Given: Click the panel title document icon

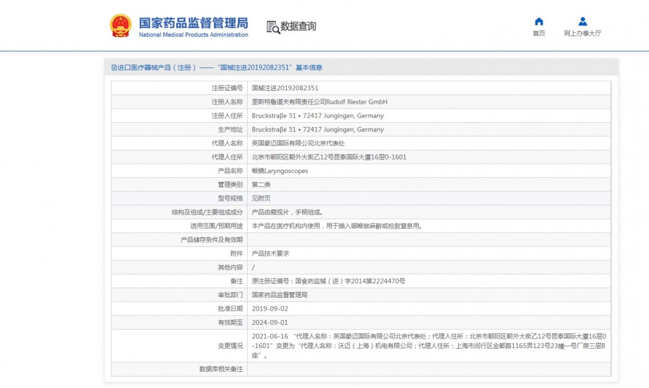Looking at the screenshot, I should coord(114,68).
